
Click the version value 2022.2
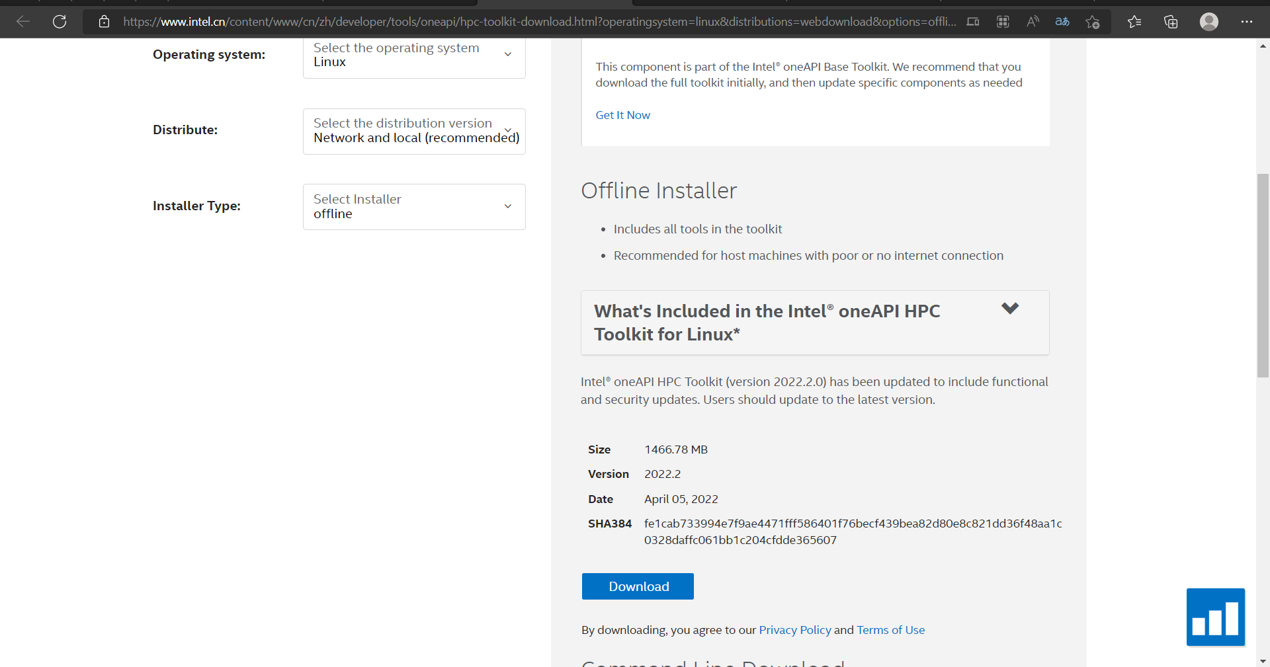coord(662,474)
